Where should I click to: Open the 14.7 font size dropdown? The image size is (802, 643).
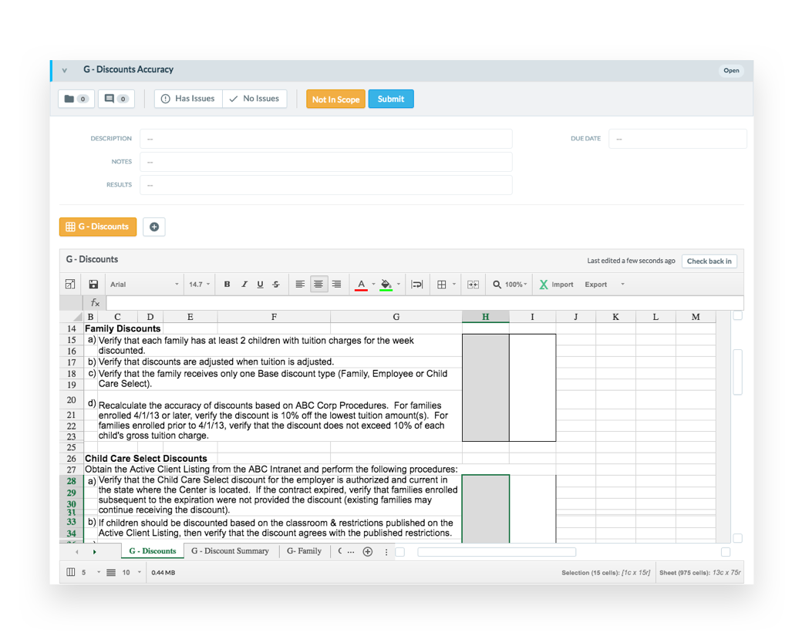pyautogui.click(x=200, y=284)
